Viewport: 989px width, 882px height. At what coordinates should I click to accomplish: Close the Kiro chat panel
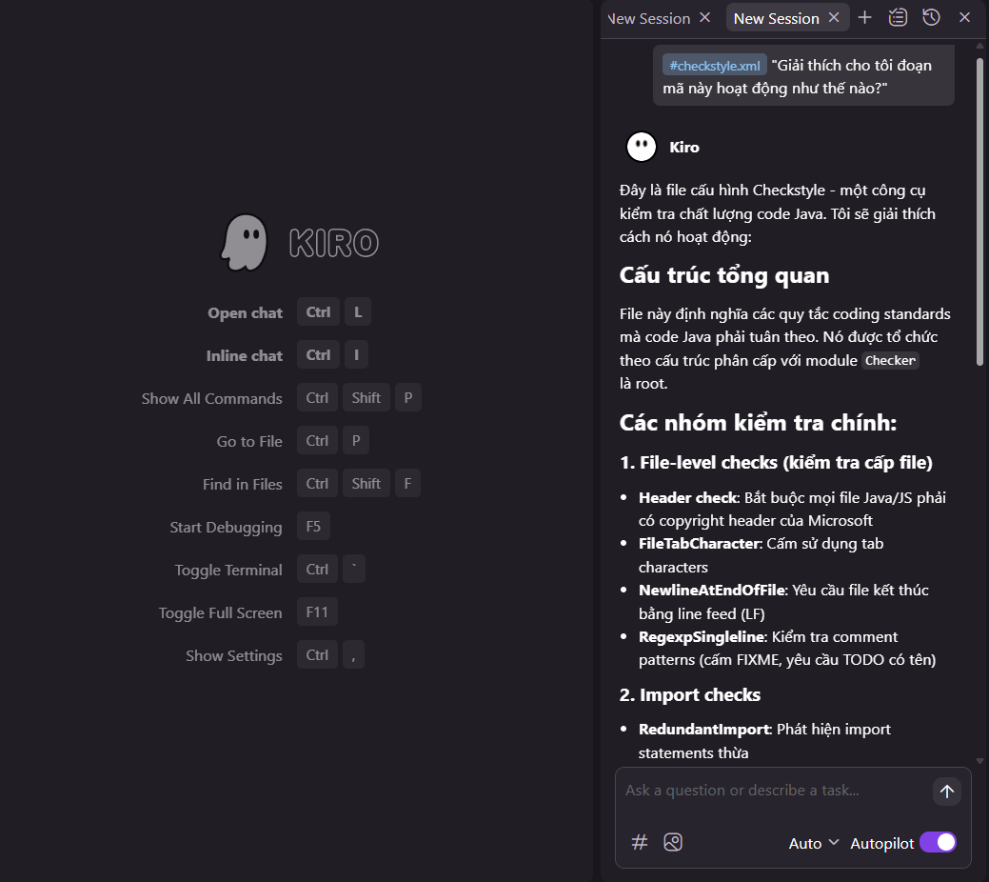pos(964,17)
